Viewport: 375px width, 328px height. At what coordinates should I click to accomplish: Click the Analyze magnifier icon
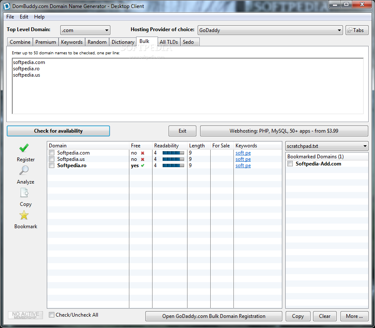point(24,170)
